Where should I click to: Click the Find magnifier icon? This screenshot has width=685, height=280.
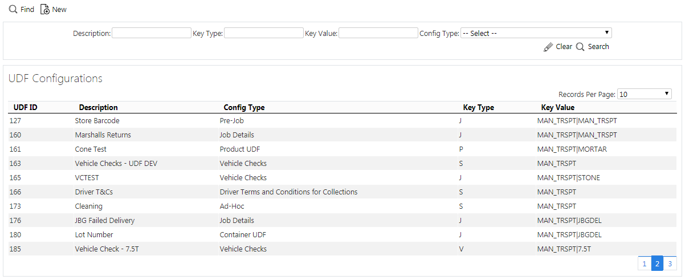[x=13, y=10]
